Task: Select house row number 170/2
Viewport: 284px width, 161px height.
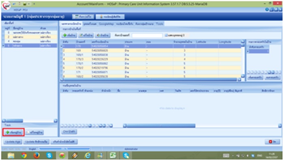Action: 152,68
